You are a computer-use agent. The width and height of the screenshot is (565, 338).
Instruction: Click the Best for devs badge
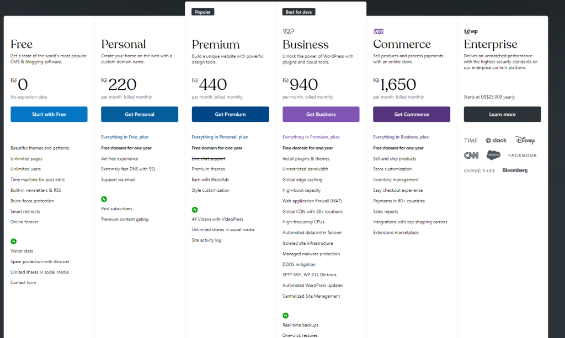pos(299,12)
